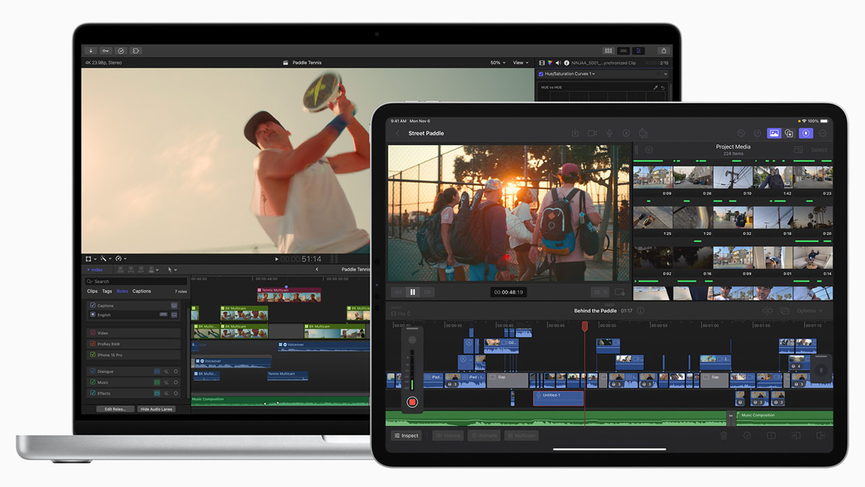Toggle the Effects role checkbox
Viewport: 865px width, 487px height.
pyautogui.click(x=93, y=393)
